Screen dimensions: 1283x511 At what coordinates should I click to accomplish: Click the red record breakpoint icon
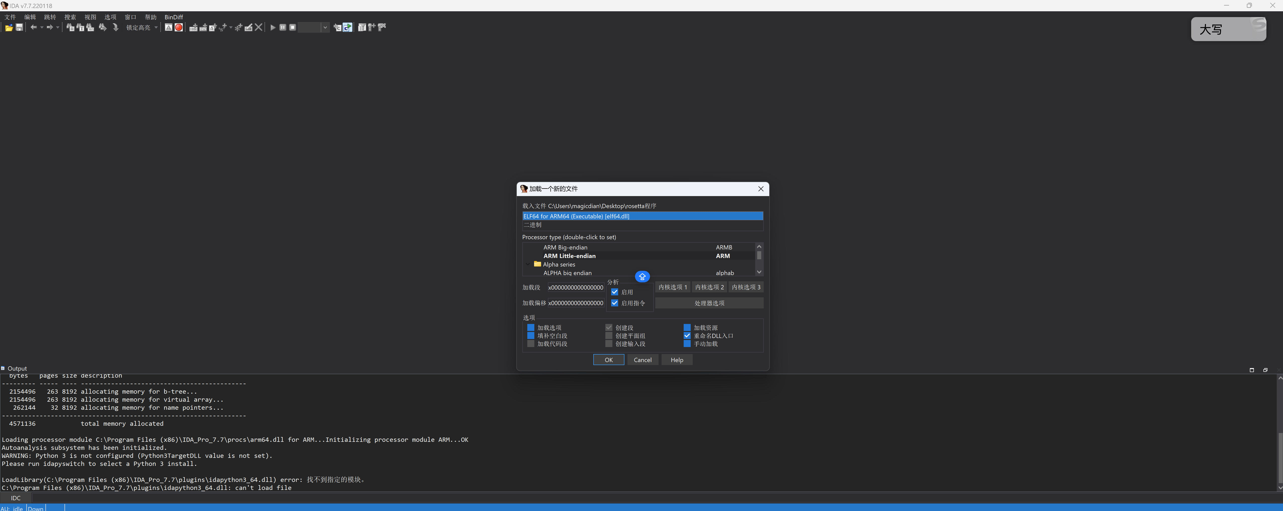pyautogui.click(x=179, y=27)
